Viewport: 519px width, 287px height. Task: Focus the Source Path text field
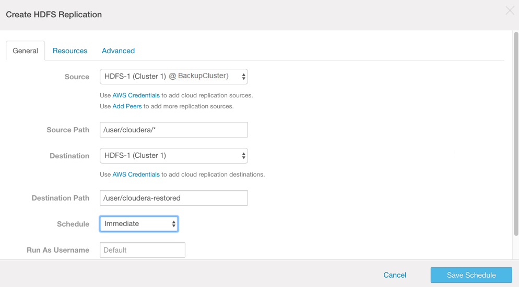173,130
